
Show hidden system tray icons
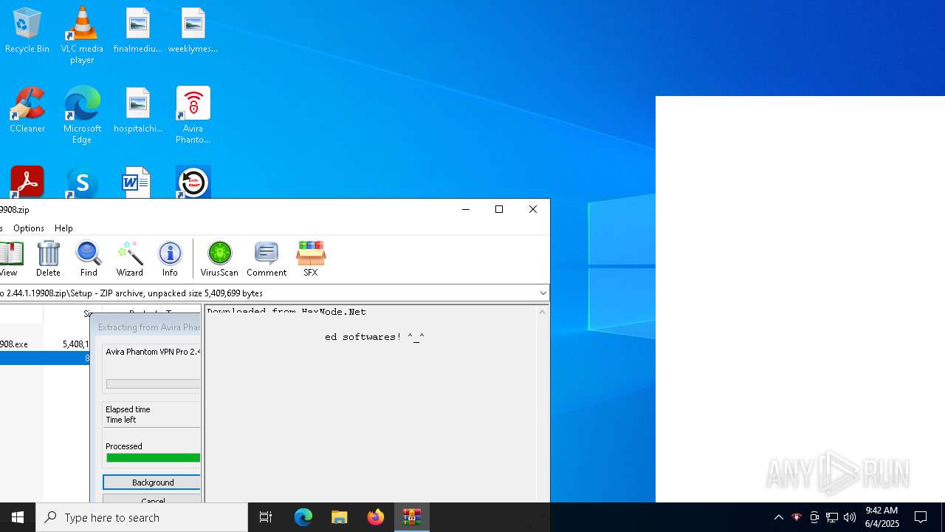click(x=779, y=517)
